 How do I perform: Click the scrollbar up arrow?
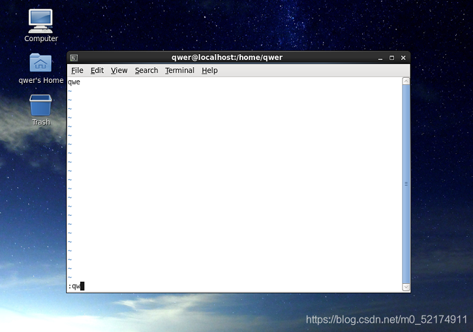(x=406, y=81)
